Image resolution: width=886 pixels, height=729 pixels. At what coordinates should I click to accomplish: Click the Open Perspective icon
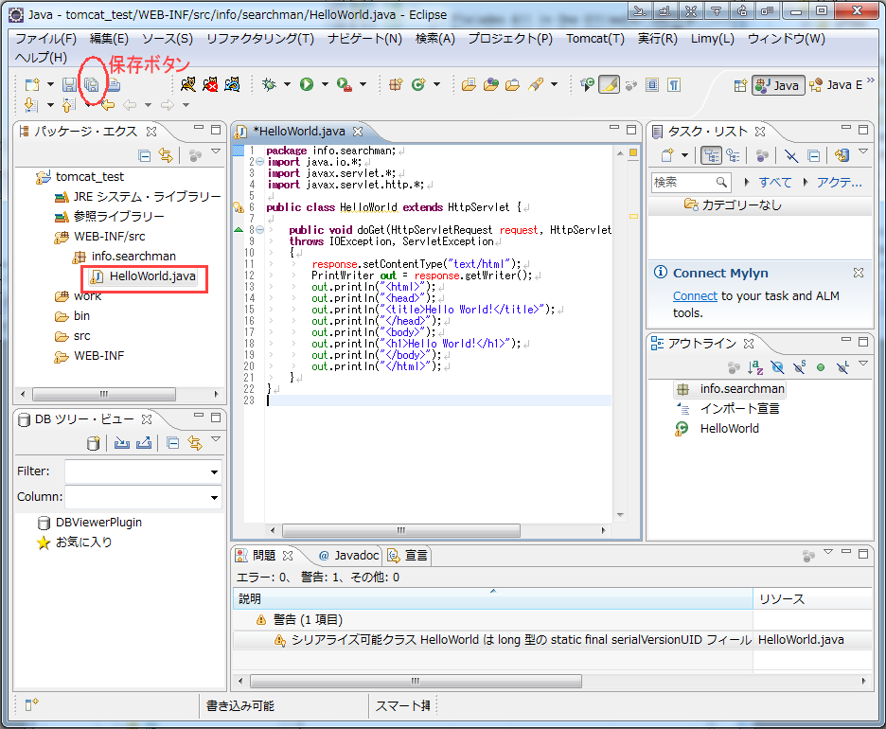point(740,85)
